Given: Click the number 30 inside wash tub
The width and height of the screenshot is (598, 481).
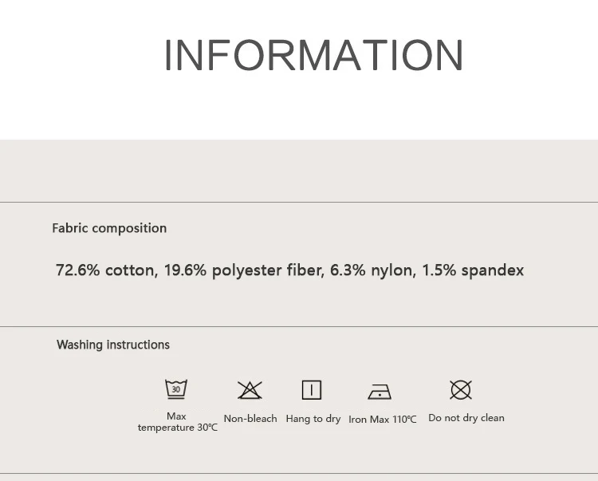Looking at the screenshot, I should point(176,389).
